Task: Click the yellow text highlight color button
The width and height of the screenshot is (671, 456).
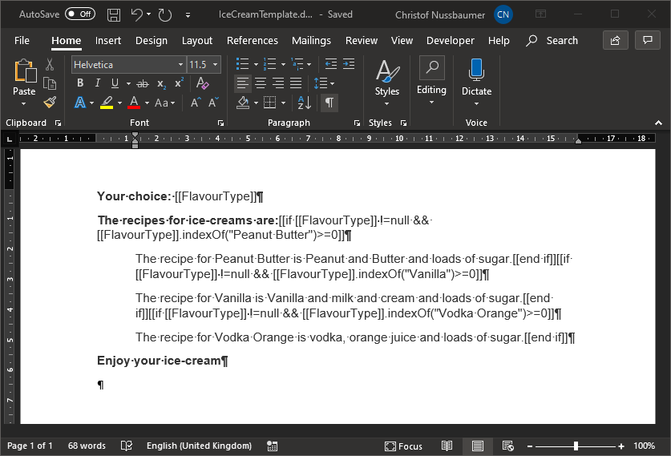Action: coord(106,103)
